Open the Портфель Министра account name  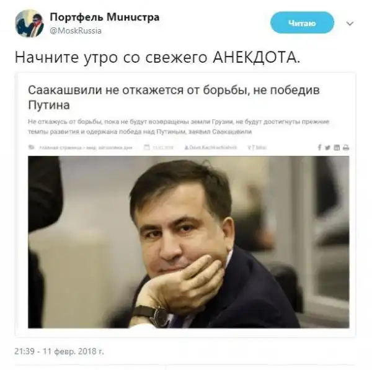tap(105, 17)
